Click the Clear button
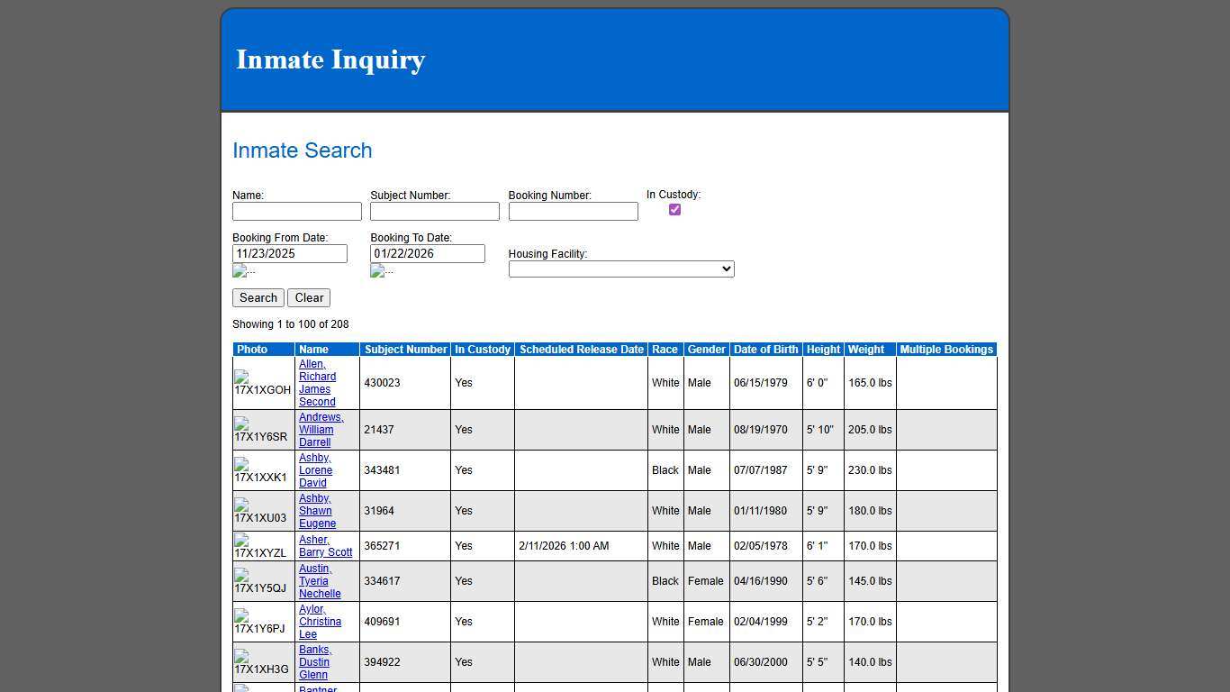The width and height of the screenshot is (1230, 692). click(308, 297)
